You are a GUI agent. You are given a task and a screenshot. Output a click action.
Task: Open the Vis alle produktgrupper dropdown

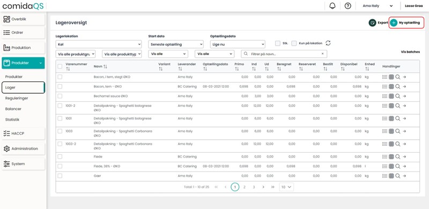[x=76, y=54]
